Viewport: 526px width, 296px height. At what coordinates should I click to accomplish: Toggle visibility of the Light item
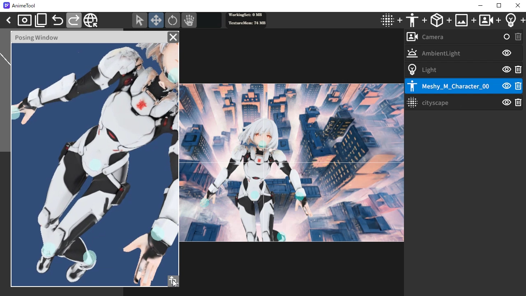point(507,69)
